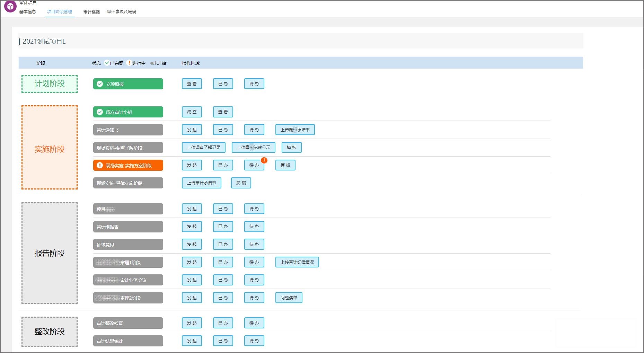The width and height of the screenshot is (644, 353).
Task: Open the 审计档案 tab
Action: (x=91, y=12)
